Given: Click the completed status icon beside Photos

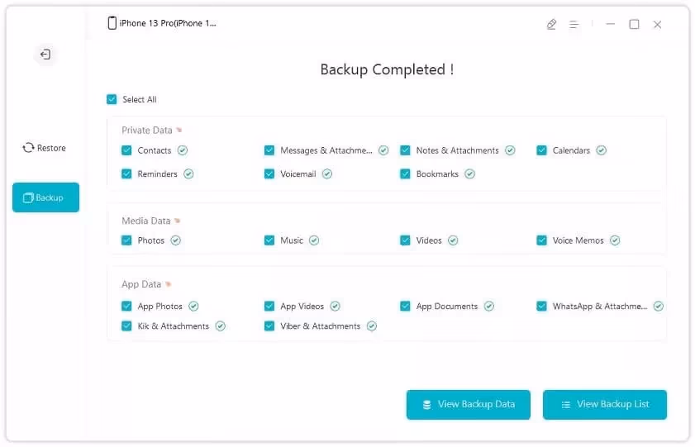Looking at the screenshot, I should [175, 240].
